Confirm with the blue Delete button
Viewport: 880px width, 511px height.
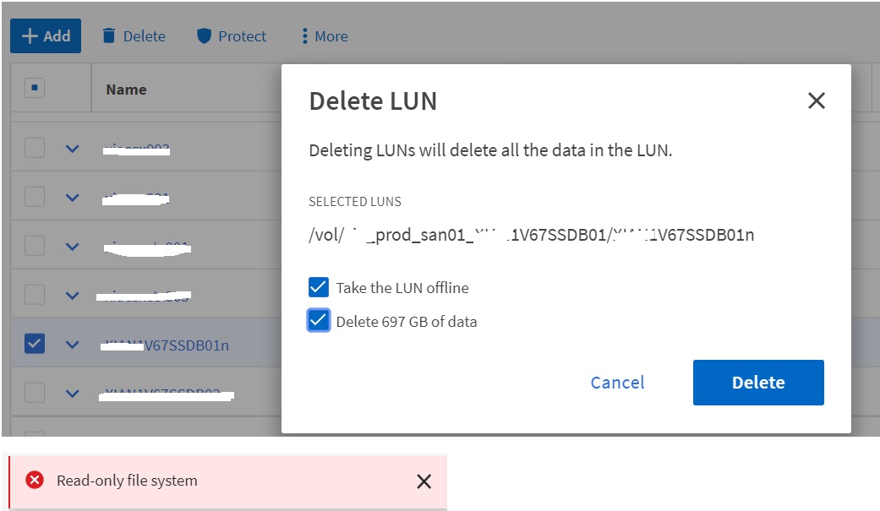click(758, 383)
